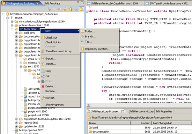The width and height of the screenshot is (192, 134).
Task: Click the Go Up one level toolbar arrow
Action: pyautogui.click(x=49, y=9)
